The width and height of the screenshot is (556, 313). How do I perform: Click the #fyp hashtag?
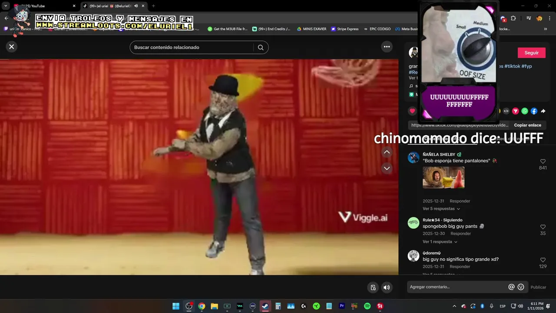pyautogui.click(x=526, y=66)
